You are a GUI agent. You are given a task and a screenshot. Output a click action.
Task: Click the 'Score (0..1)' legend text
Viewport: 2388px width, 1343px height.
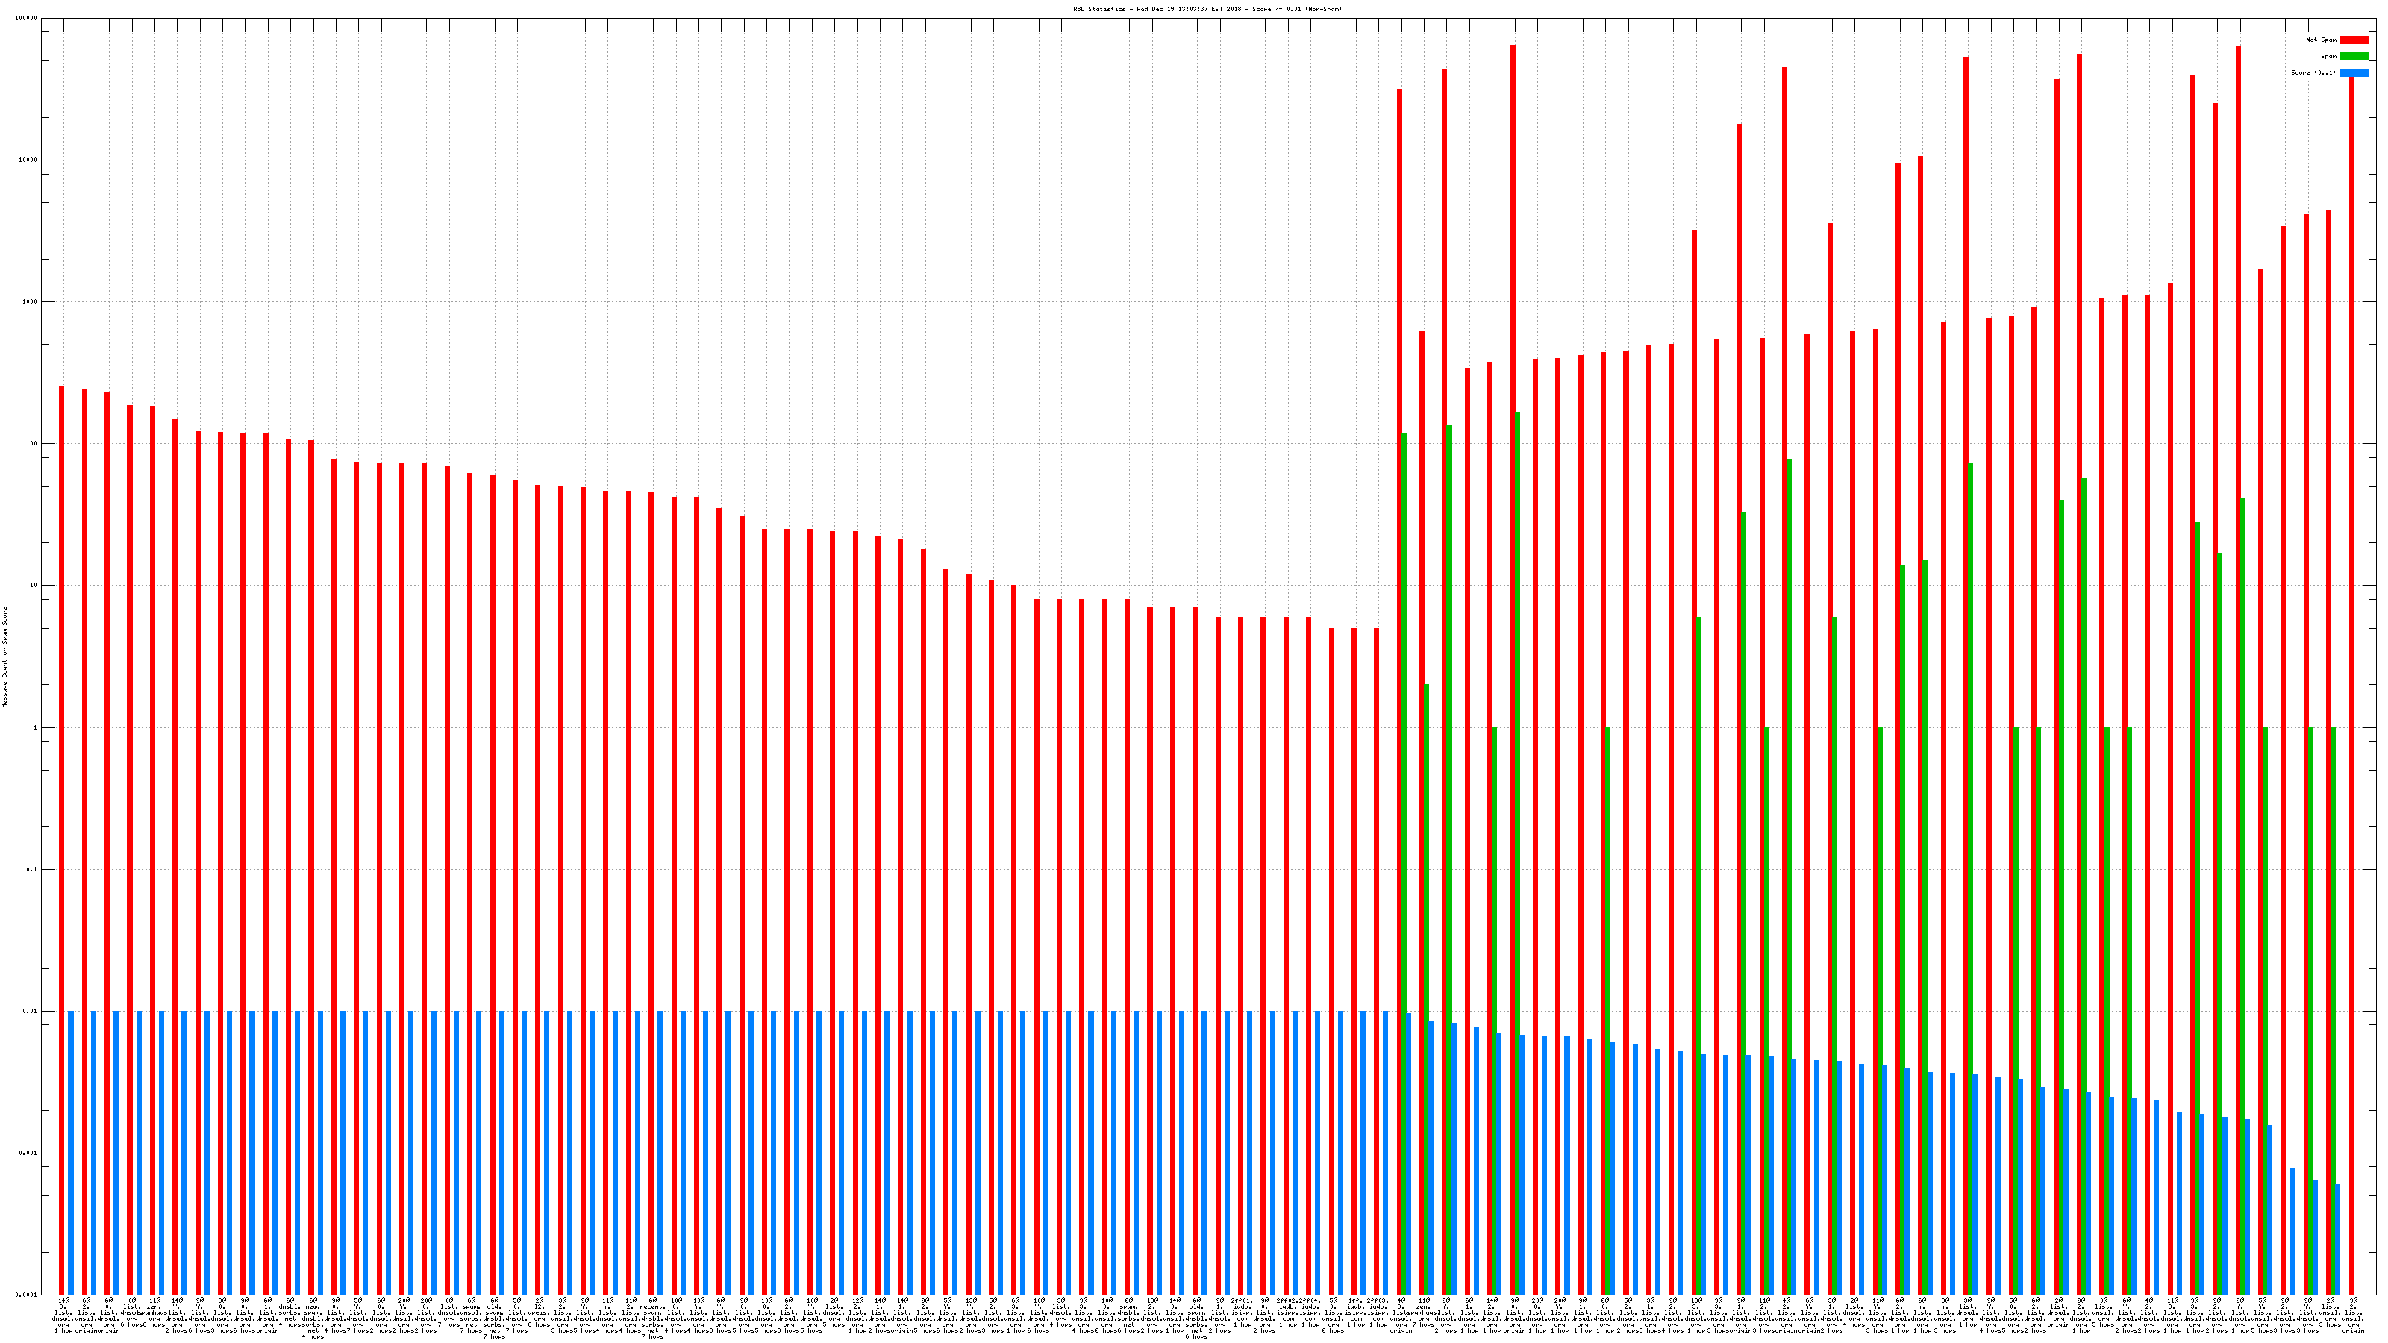click(x=2313, y=72)
